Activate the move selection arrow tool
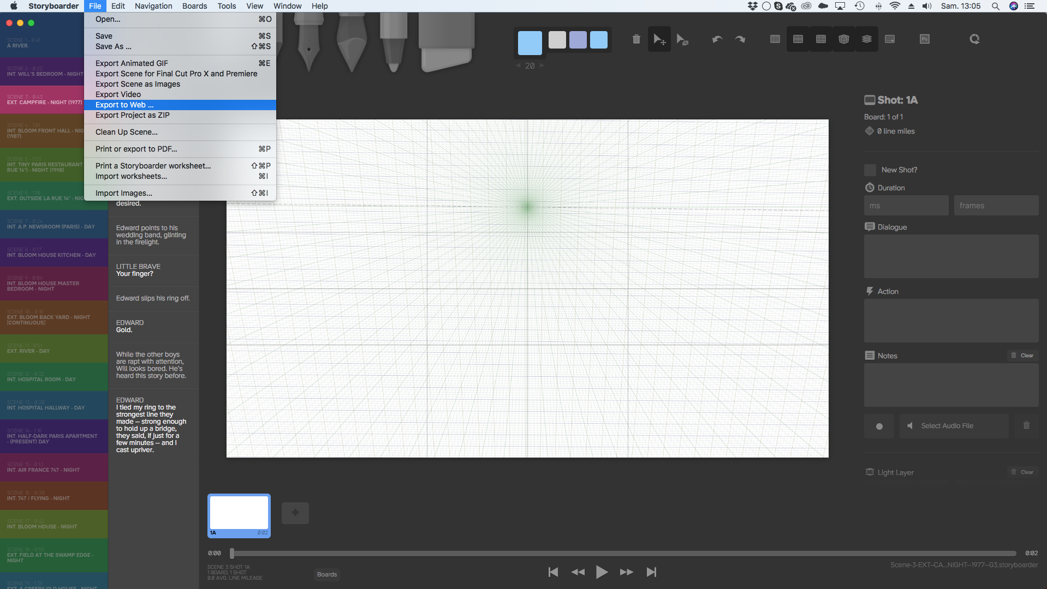 click(x=659, y=39)
